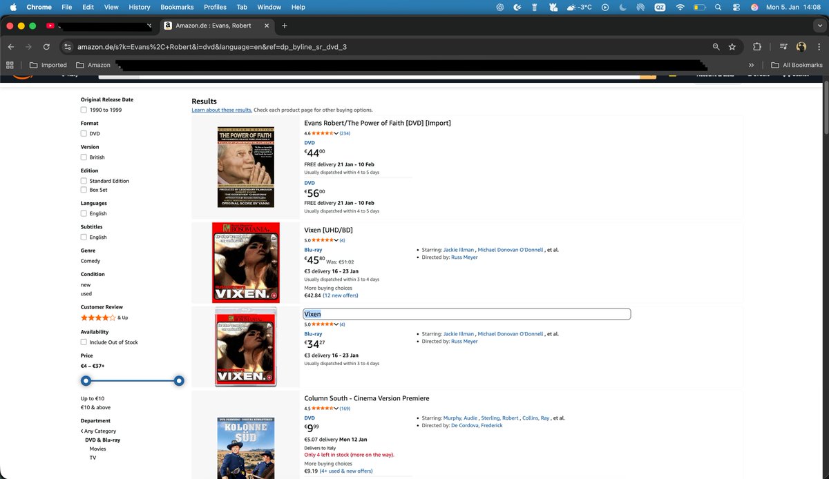Check the English checkbox under Languages
Viewport: 829px width, 479px height.
click(x=84, y=213)
